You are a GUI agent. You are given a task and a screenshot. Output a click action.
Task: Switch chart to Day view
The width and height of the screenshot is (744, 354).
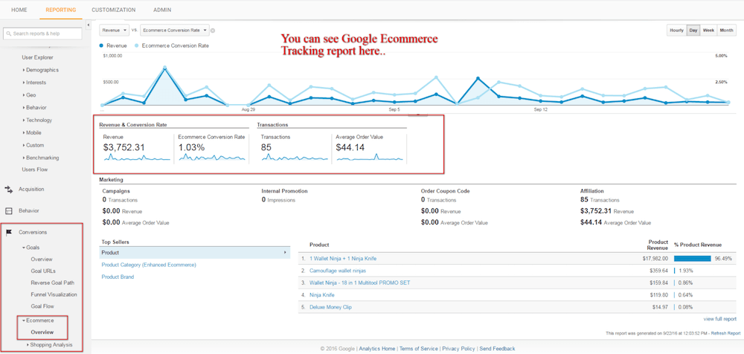click(693, 30)
